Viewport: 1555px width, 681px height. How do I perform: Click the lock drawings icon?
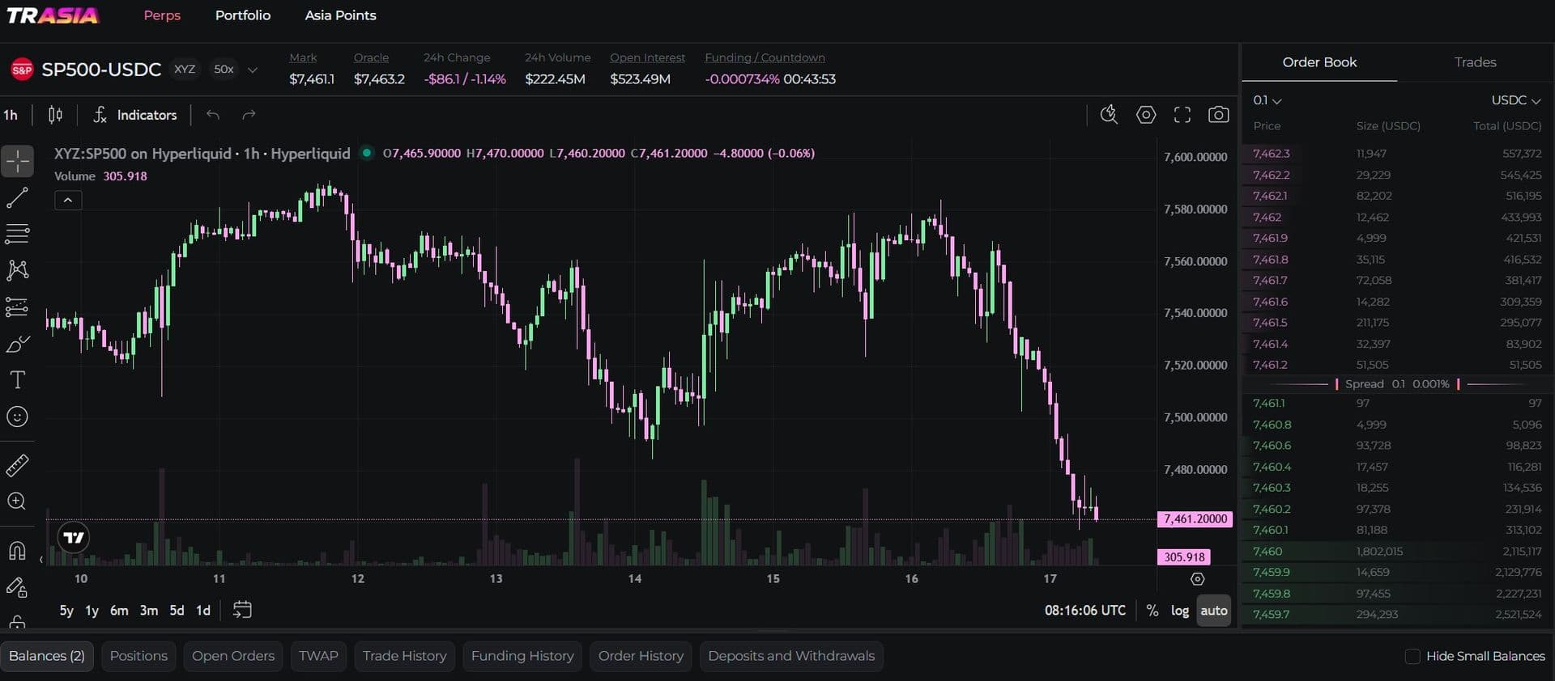point(17,621)
